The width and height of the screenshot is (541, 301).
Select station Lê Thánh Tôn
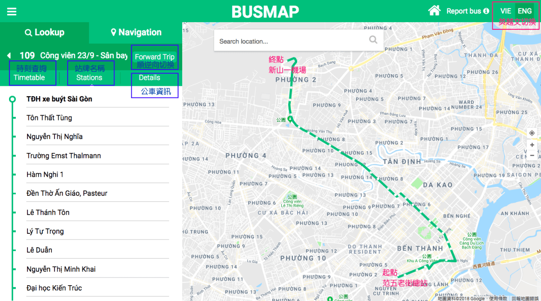click(x=98, y=212)
